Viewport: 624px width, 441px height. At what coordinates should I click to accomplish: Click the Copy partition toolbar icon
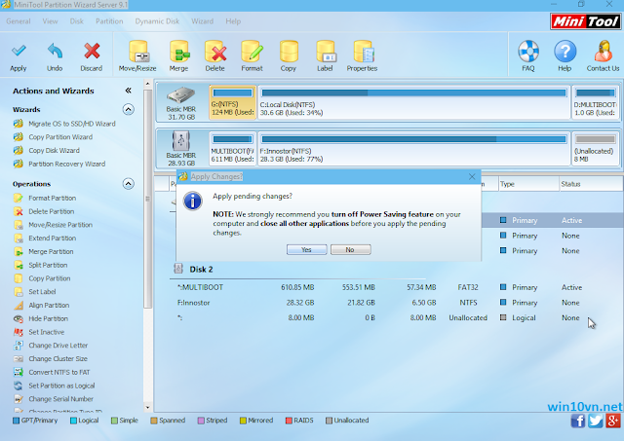click(x=289, y=52)
